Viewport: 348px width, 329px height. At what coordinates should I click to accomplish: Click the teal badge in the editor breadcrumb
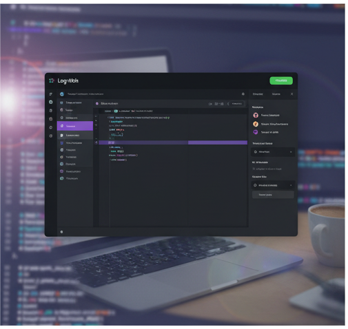[116, 111]
